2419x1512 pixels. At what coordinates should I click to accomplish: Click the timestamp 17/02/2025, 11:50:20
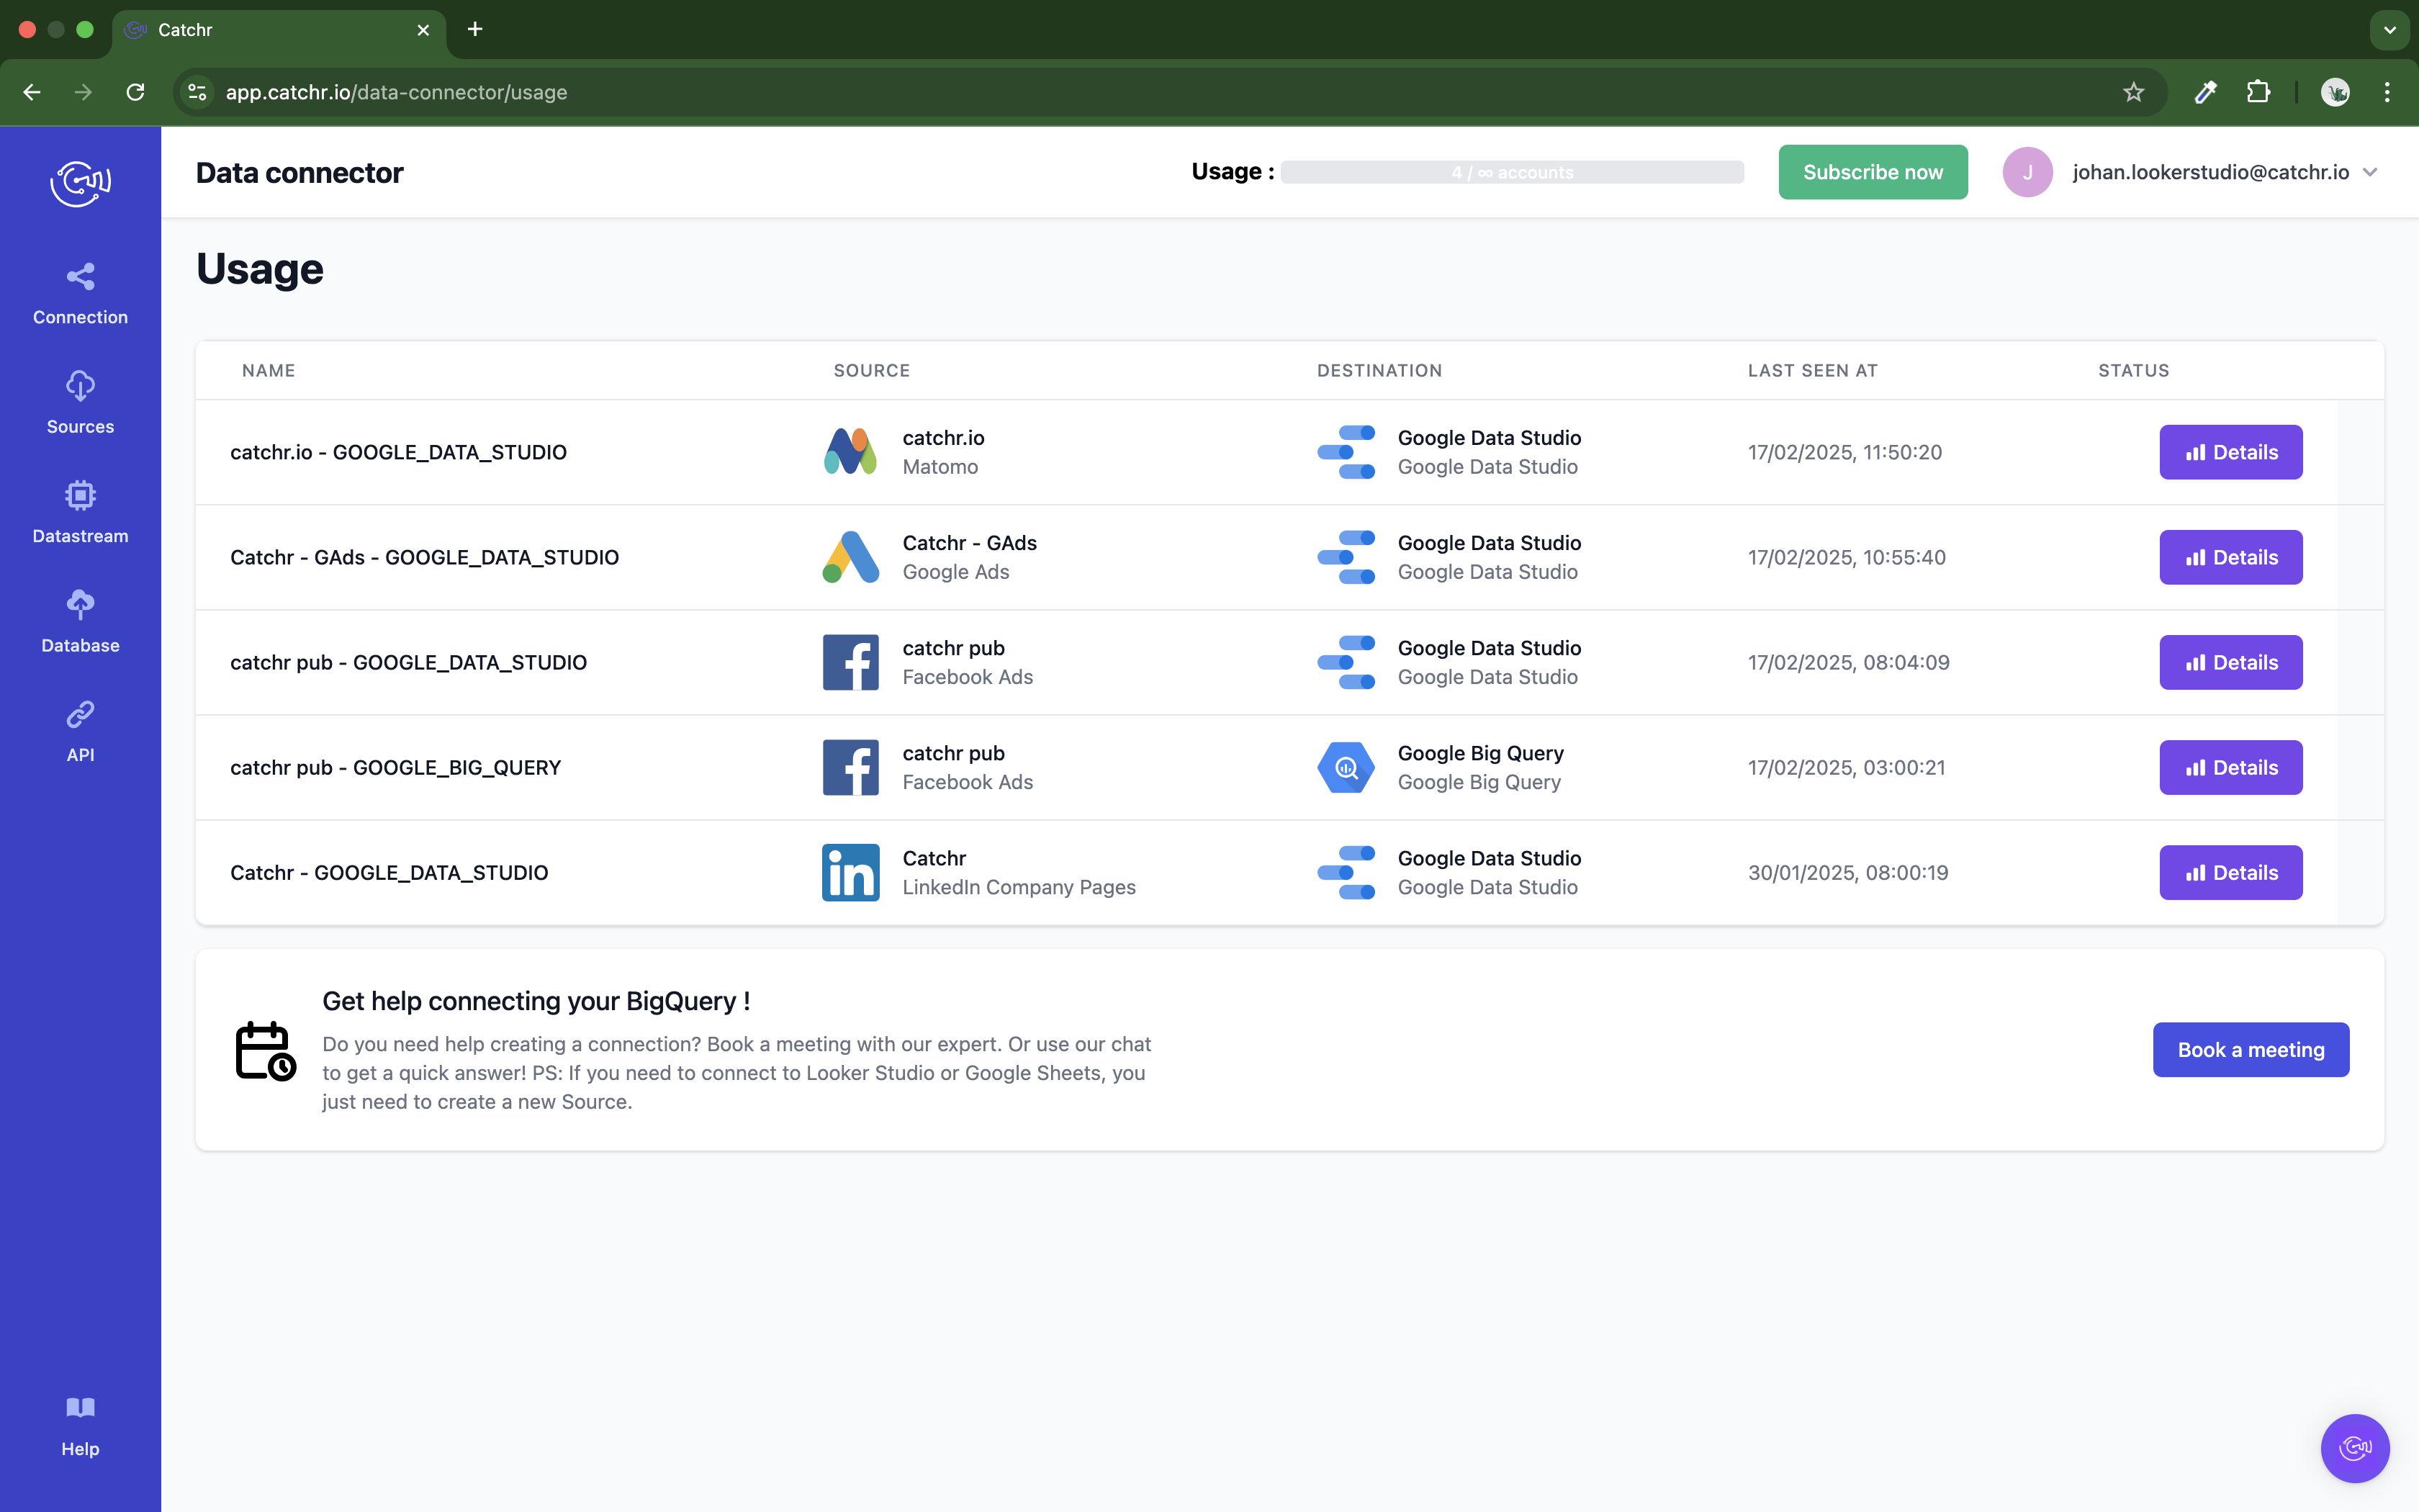point(1844,452)
